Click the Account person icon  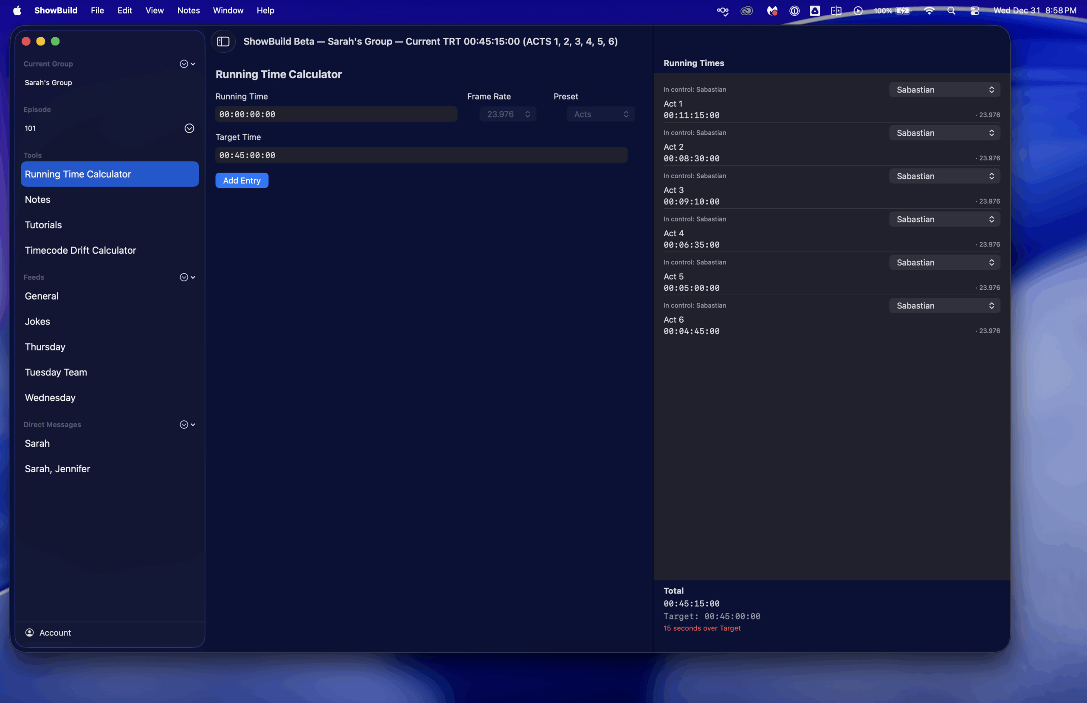[30, 632]
